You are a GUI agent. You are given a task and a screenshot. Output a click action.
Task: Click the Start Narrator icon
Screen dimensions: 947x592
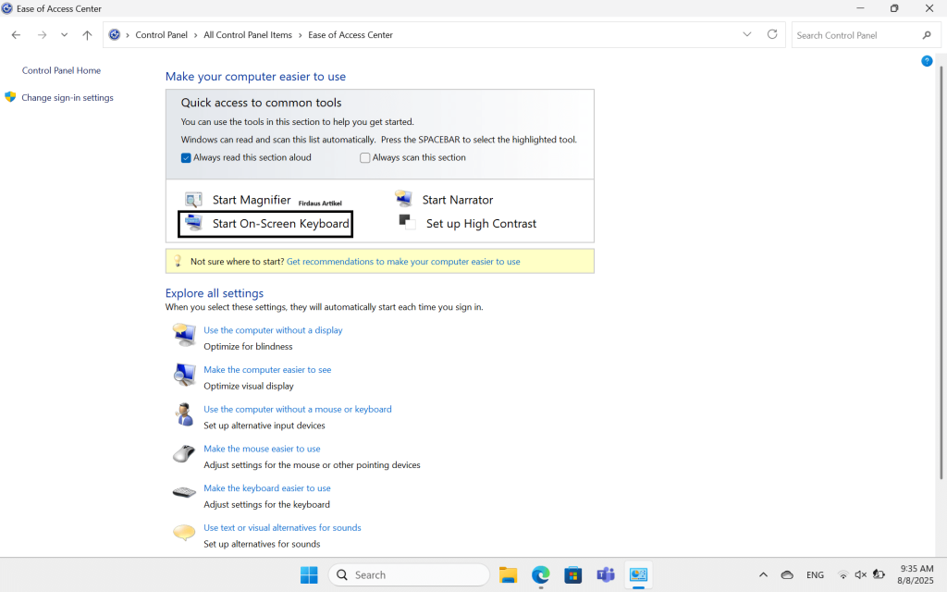point(403,200)
